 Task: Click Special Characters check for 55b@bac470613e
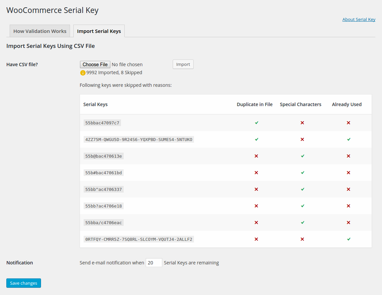pyautogui.click(x=302, y=156)
